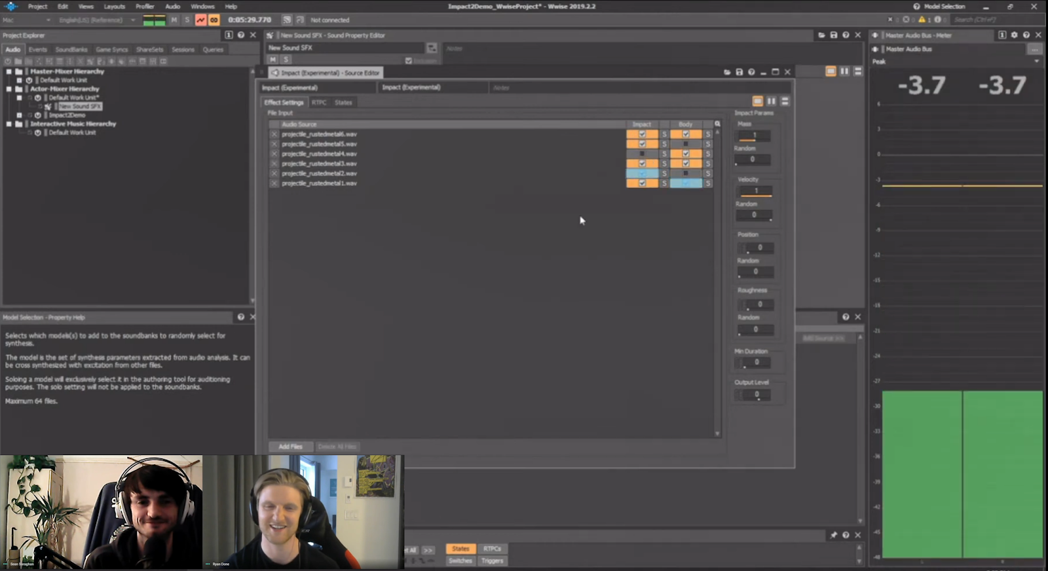Click the save icon in Sound Property Editor title bar

click(x=834, y=35)
